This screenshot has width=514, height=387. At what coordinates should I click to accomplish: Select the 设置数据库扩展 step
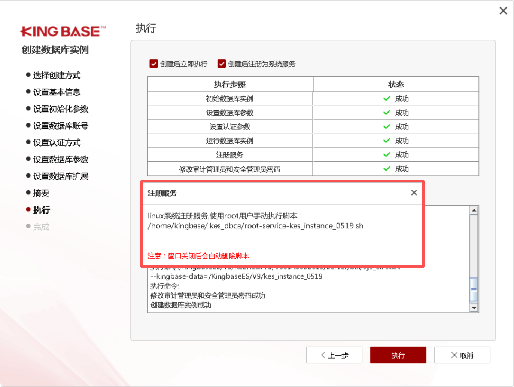[61, 176]
